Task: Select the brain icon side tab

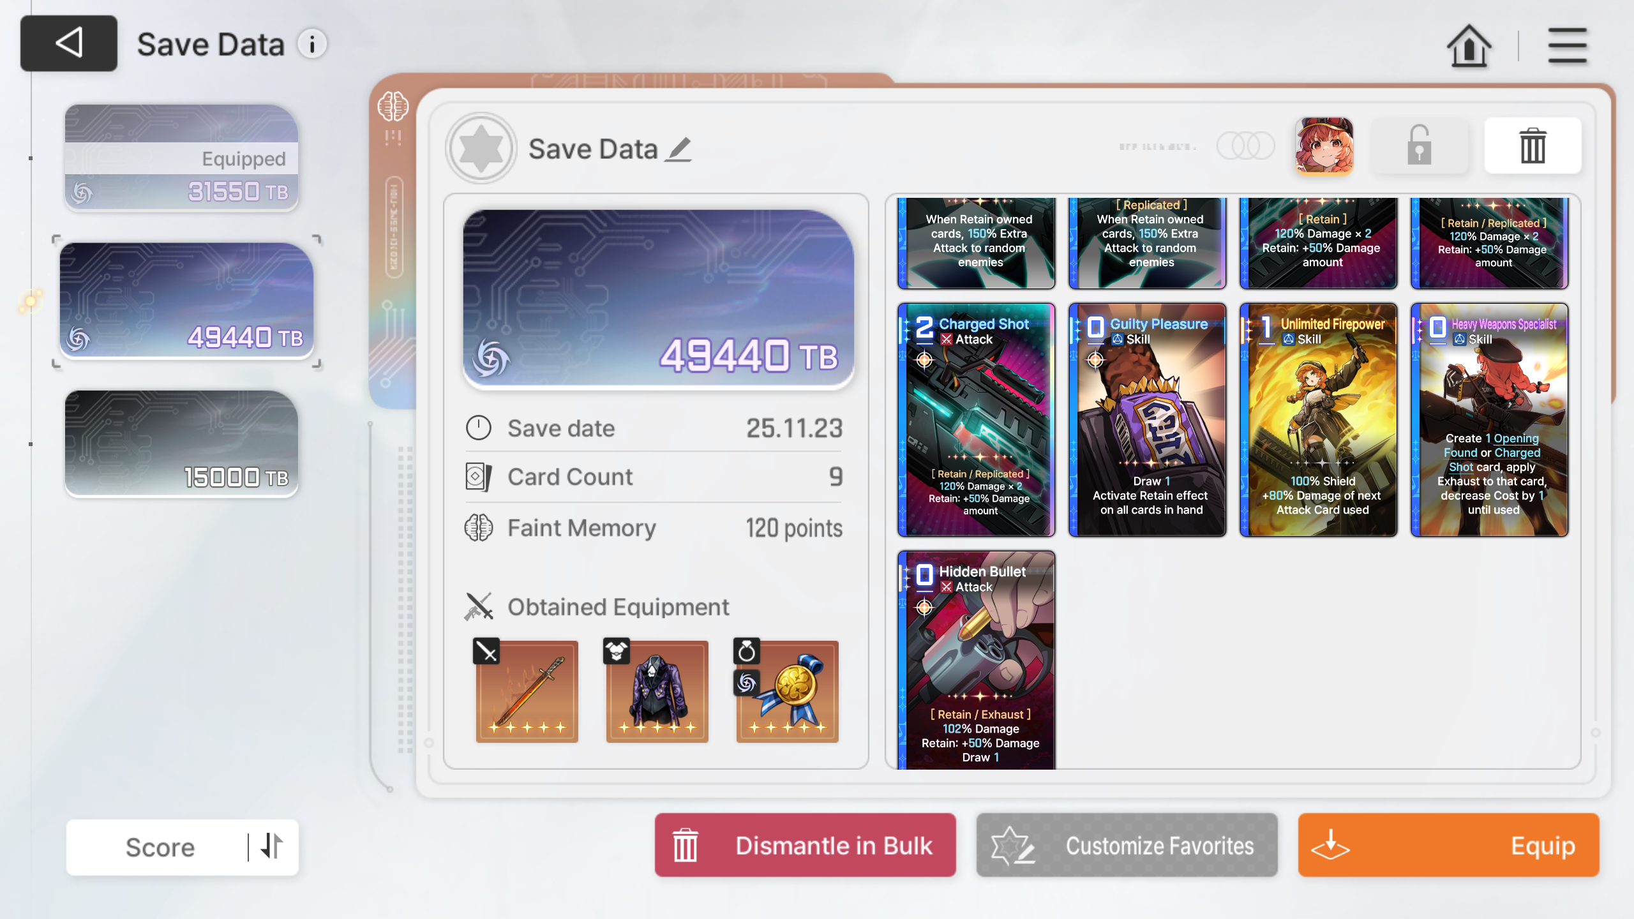Action: 393,107
